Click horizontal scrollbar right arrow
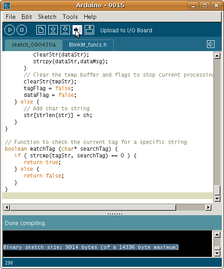The image size is (224, 269). point(208,208)
